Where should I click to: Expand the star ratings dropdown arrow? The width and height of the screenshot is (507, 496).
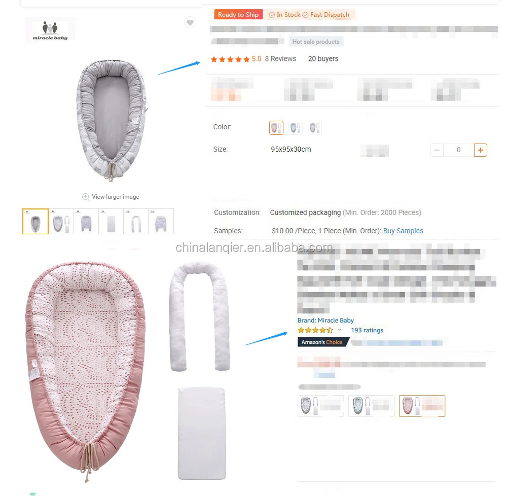[x=340, y=330]
